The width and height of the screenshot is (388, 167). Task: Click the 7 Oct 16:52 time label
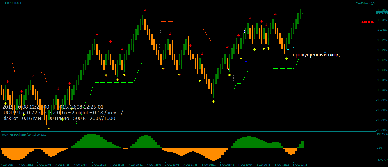26,164
